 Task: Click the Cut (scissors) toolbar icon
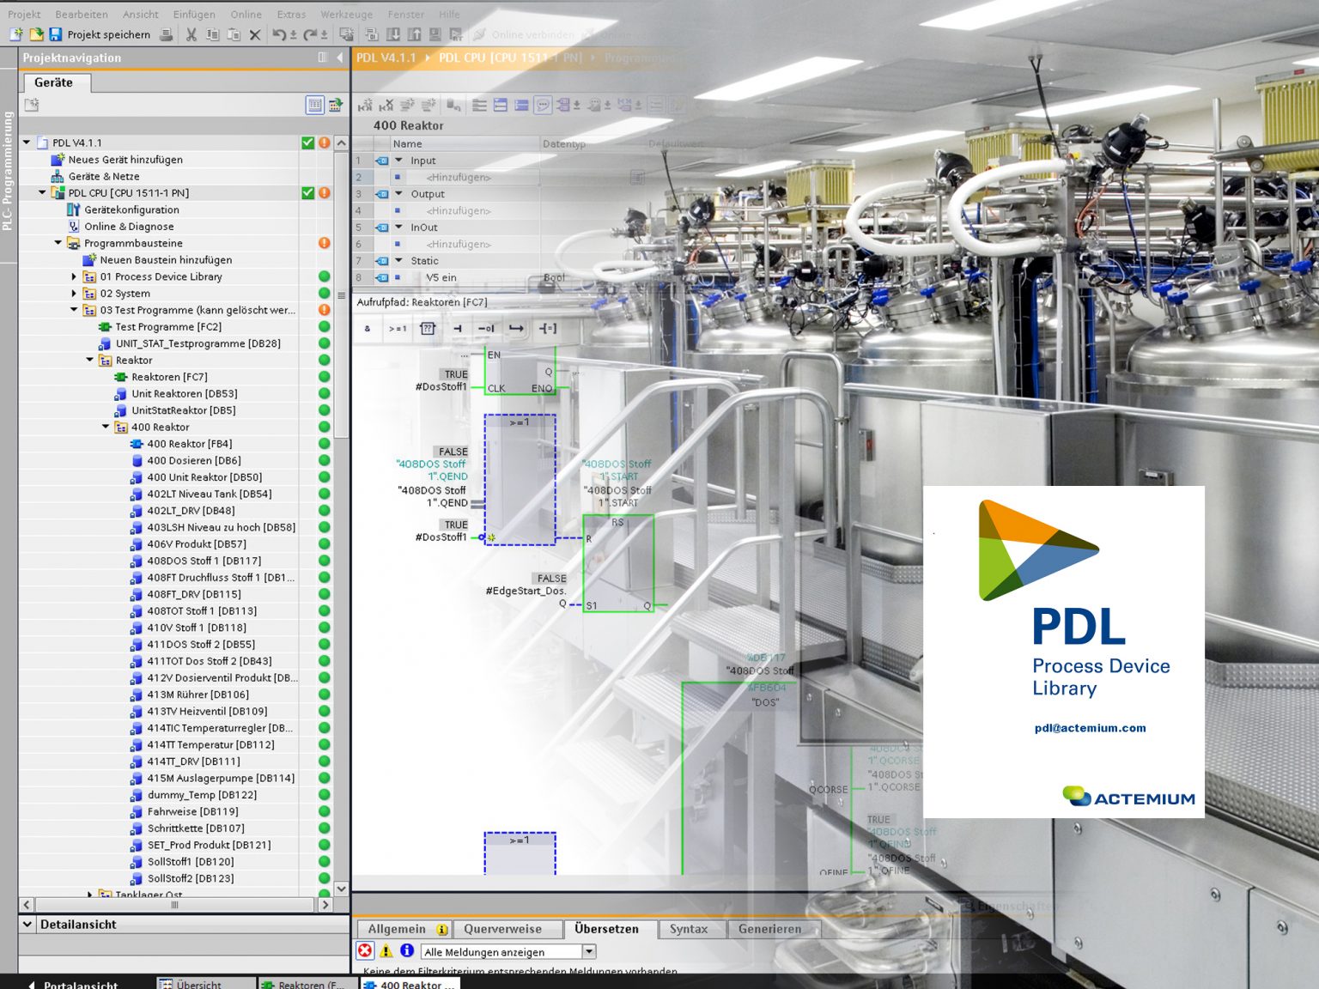[191, 34]
